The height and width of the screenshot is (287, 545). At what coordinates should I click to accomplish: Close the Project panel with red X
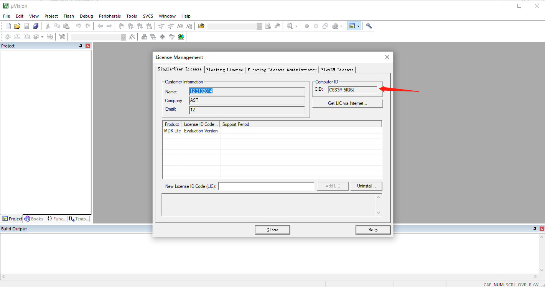click(x=88, y=46)
